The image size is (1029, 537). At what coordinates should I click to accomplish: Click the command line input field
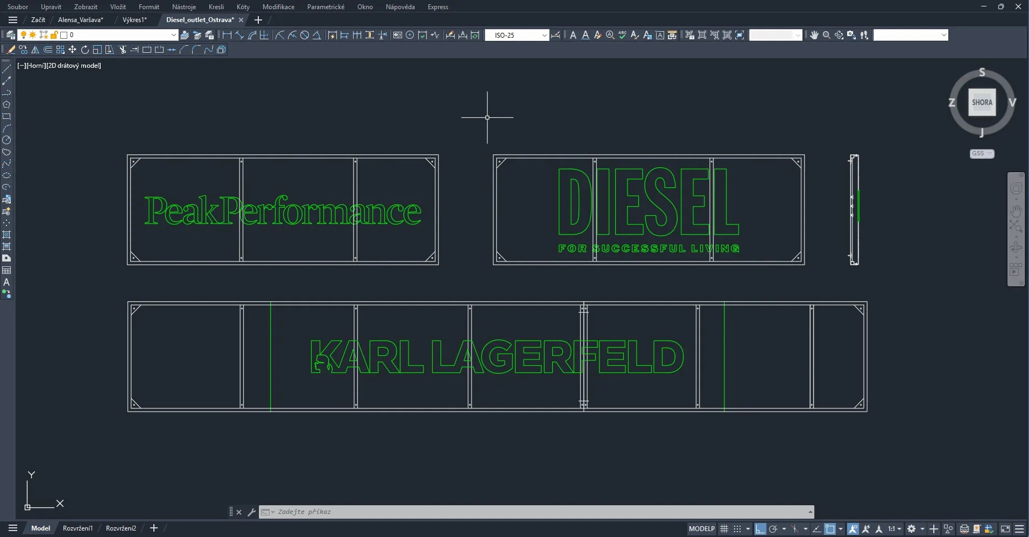[537, 512]
